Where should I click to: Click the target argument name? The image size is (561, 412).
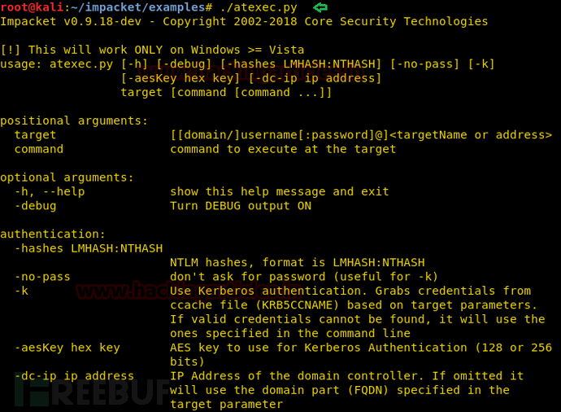pyautogui.click(x=35, y=135)
